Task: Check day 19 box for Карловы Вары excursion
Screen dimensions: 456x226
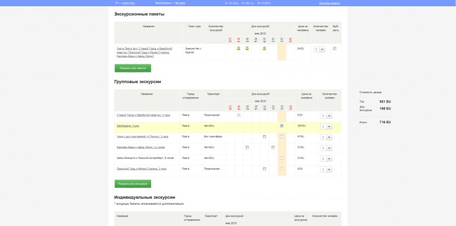Action: pyautogui.click(x=247, y=147)
